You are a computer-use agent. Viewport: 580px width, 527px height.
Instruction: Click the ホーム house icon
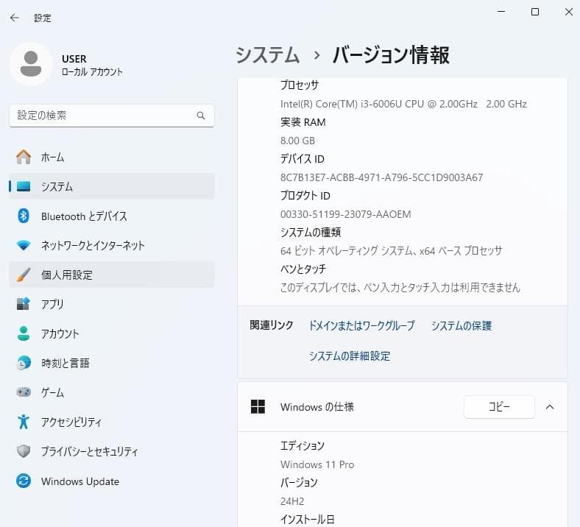coord(24,157)
